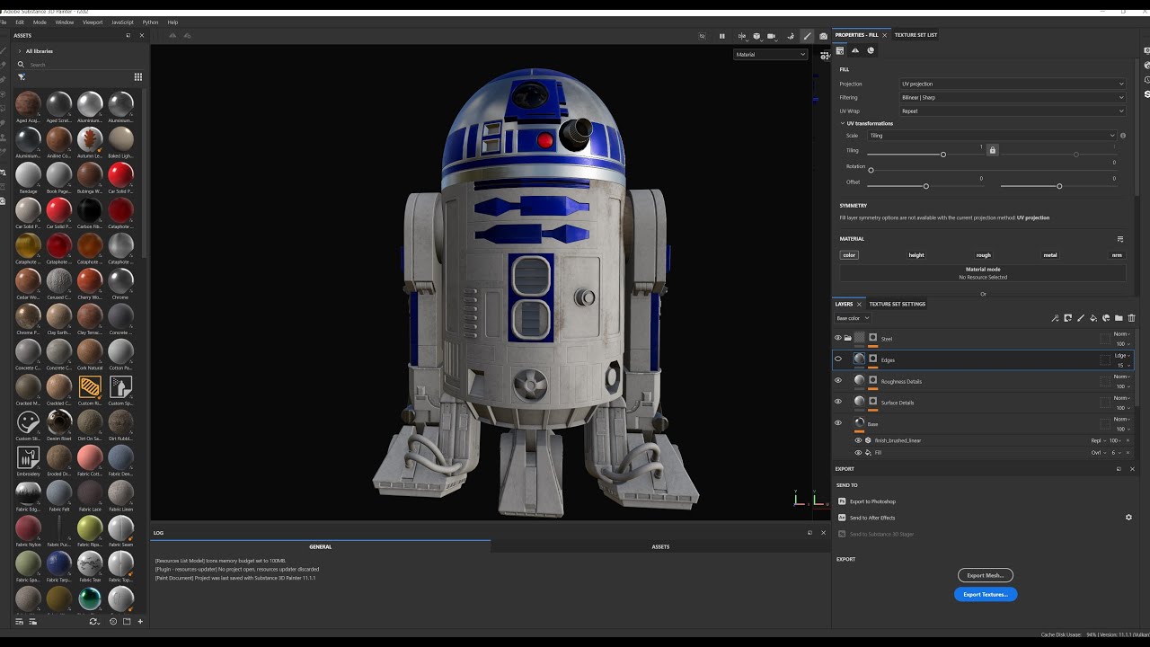Select the fill properties tab icon
The height and width of the screenshot is (647, 1150).
coord(842,50)
